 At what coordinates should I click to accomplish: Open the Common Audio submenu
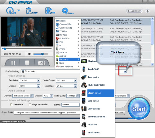[68, 28]
